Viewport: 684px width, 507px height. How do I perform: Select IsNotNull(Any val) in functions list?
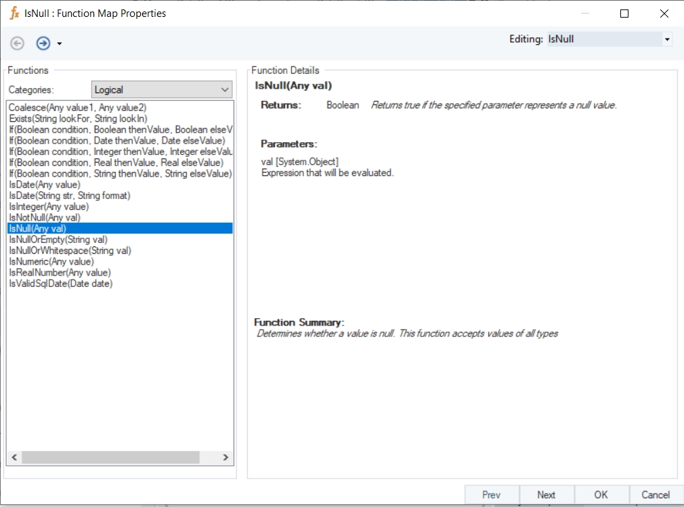(45, 217)
